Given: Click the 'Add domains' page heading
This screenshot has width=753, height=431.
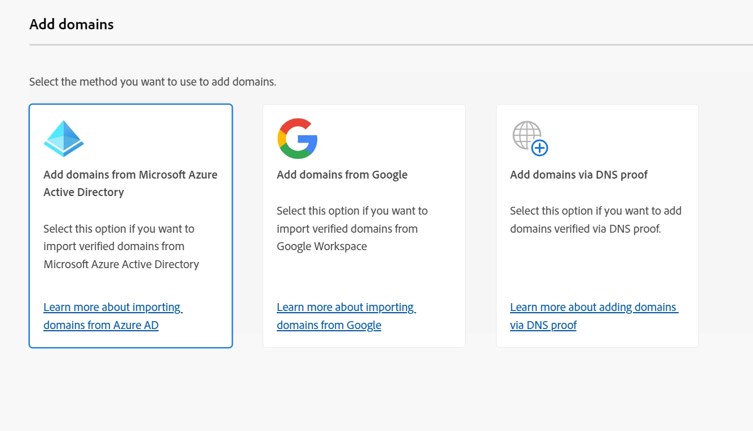Looking at the screenshot, I should pyautogui.click(x=72, y=24).
